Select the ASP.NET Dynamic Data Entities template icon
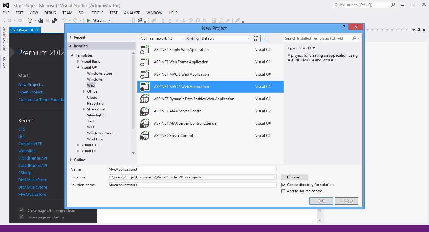The height and width of the screenshot is (232, 429). [x=144, y=99]
